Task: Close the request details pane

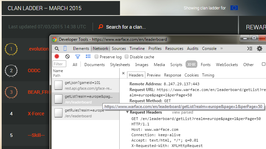Action: (x=123, y=73)
